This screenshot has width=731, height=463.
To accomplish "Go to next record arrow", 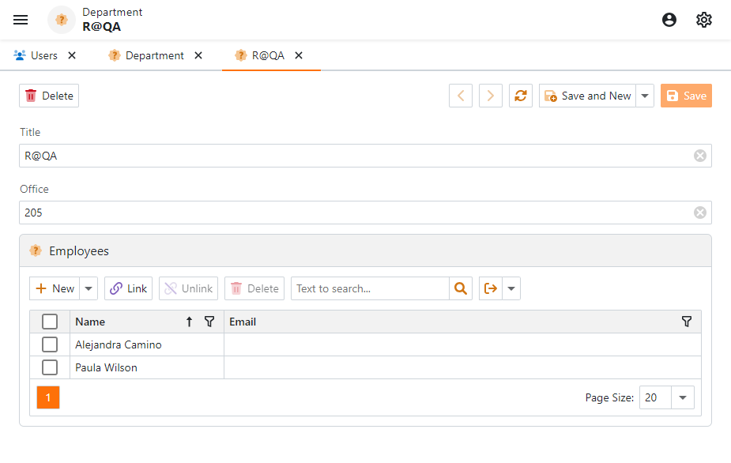I will (491, 96).
